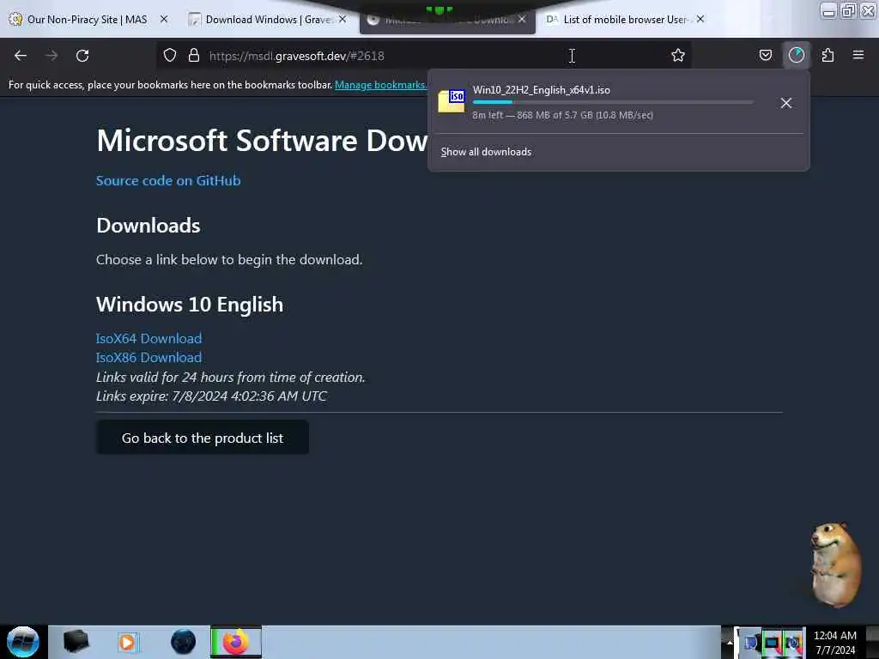Click the hamster desktop pet
Screen dimensions: 879x659
[835, 564]
